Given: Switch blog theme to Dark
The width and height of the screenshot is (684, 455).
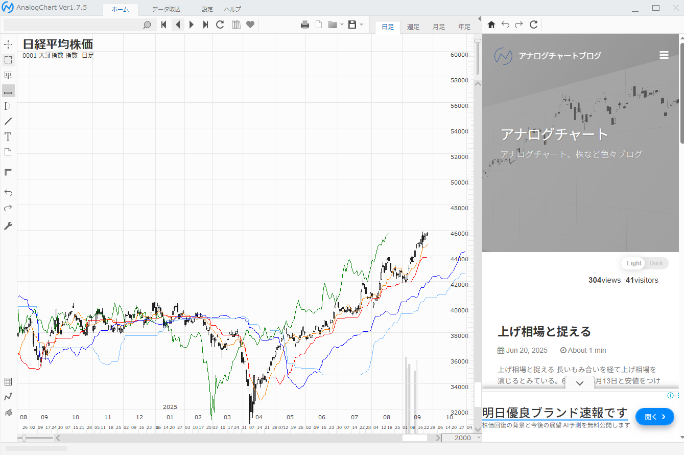Looking at the screenshot, I should tap(656, 263).
